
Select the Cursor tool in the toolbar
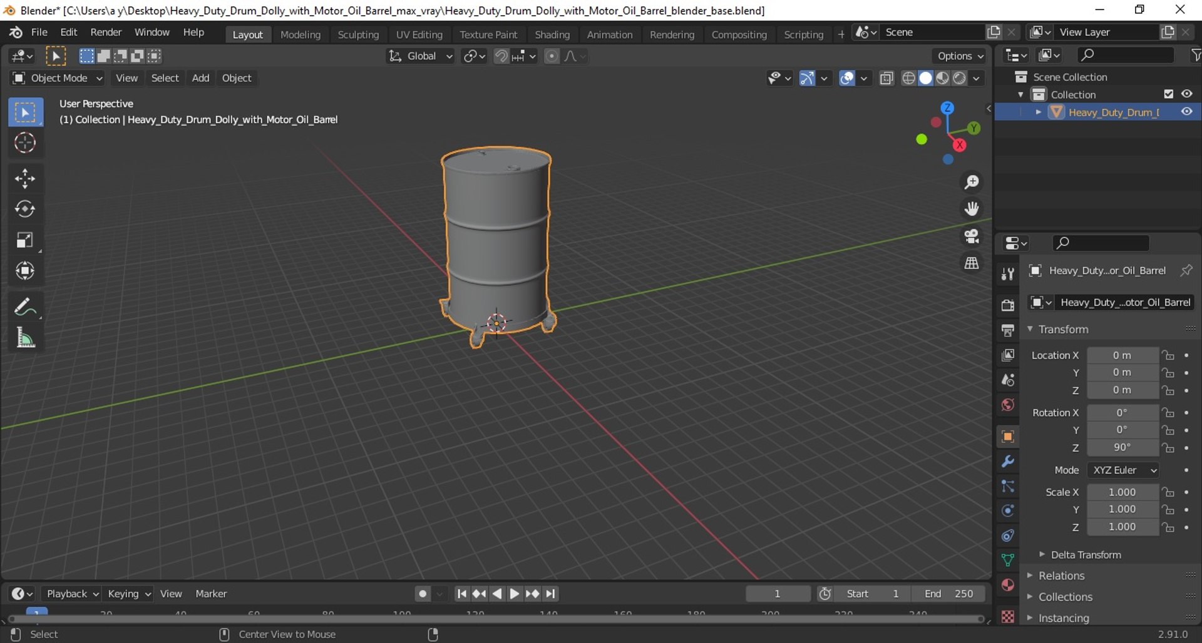[x=25, y=143]
